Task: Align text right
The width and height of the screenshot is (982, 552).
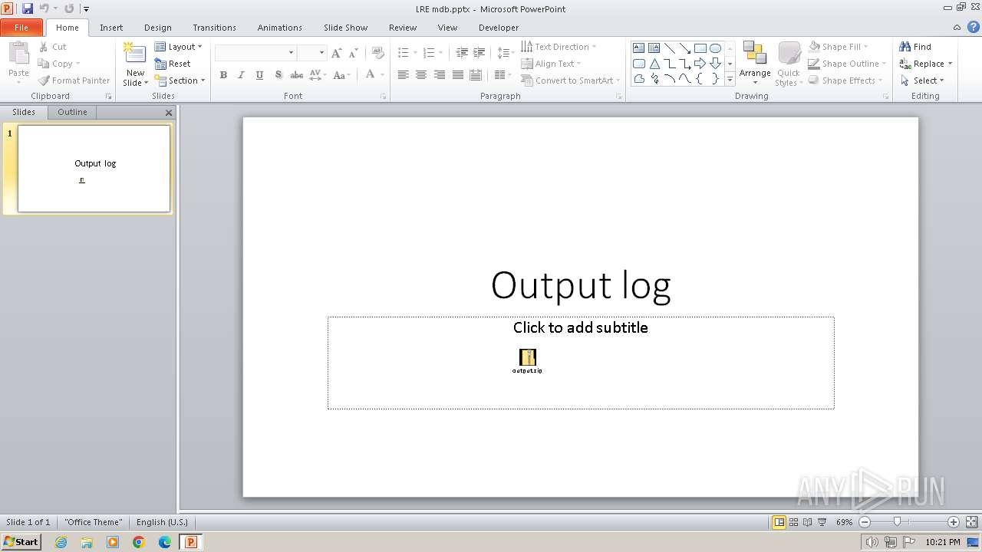Action: tap(440, 75)
